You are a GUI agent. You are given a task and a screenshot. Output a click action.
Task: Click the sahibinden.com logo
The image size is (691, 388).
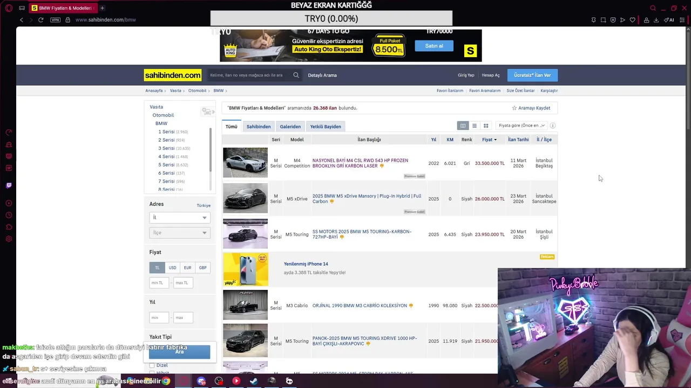coord(173,75)
